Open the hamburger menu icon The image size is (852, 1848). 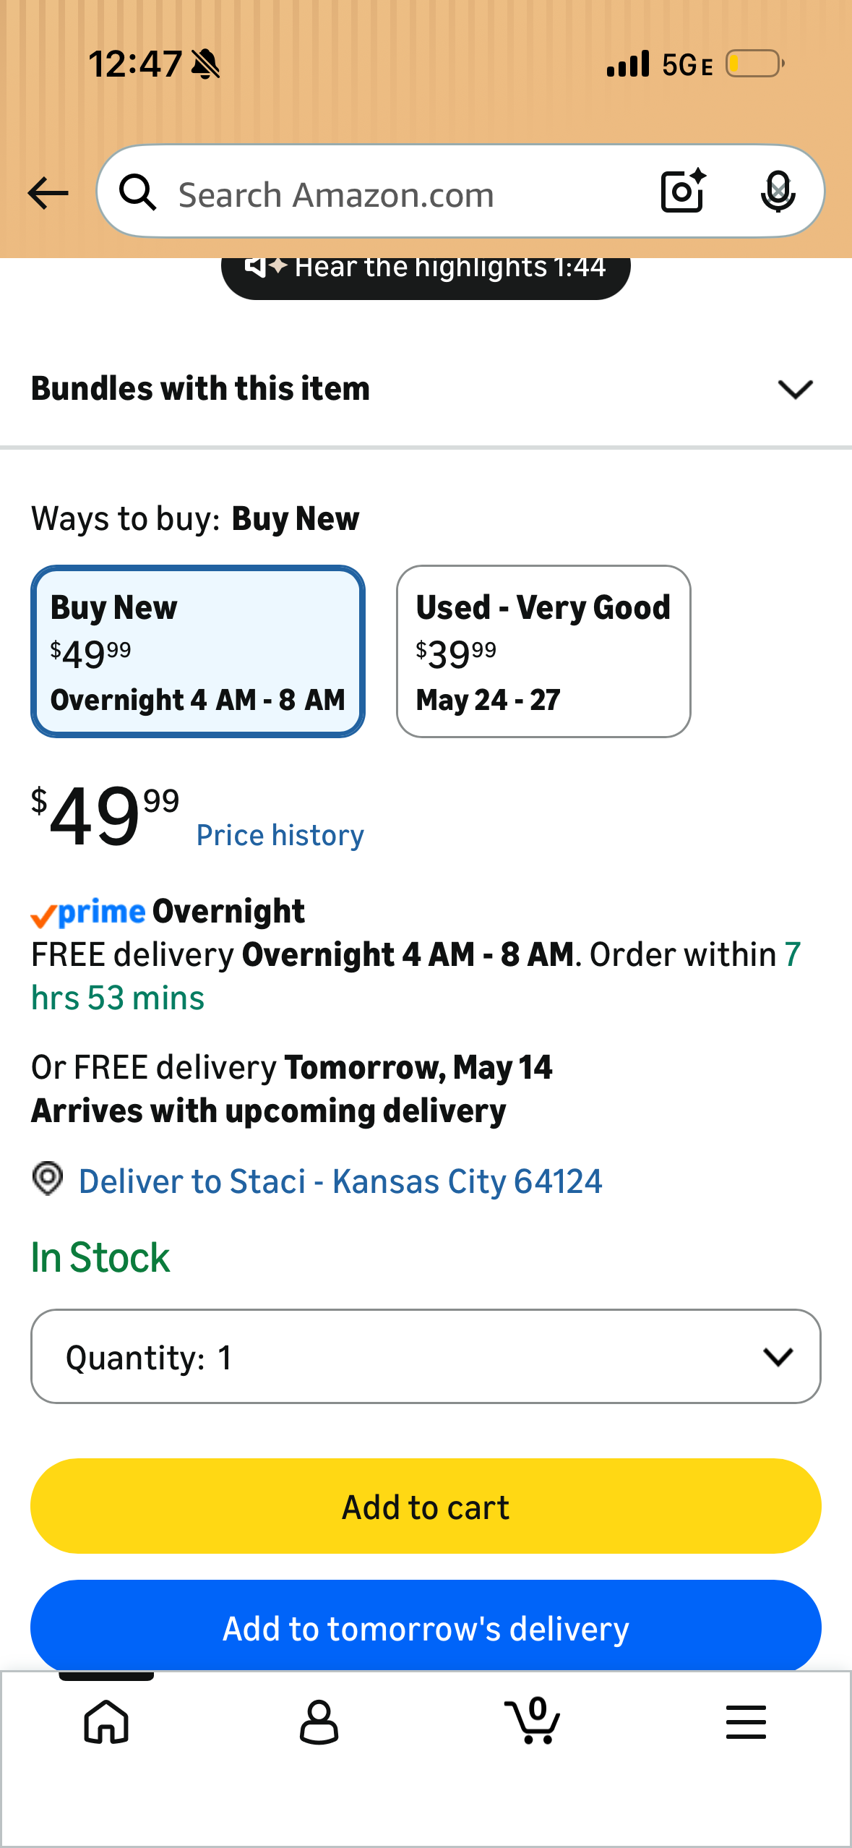[746, 1721]
